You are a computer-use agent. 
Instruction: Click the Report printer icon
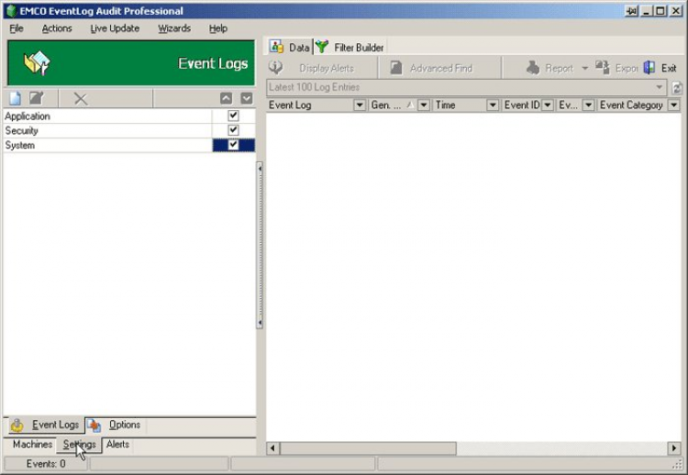pos(533,68)
